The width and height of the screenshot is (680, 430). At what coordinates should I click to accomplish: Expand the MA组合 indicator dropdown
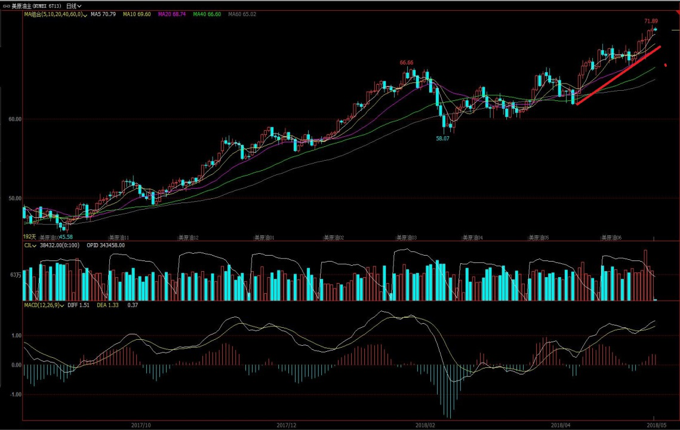(x=85, y=14)
